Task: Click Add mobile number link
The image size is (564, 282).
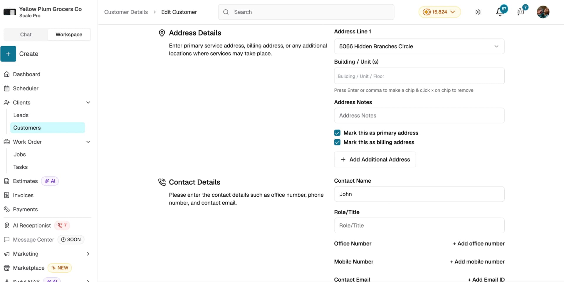Action: [x=477, y=261]
